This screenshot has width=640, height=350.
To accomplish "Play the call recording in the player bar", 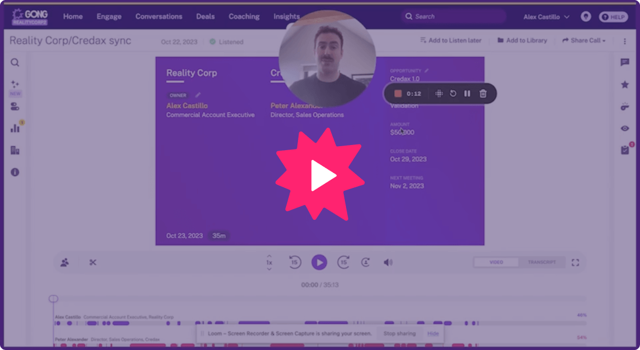I will tap(319, 262).
